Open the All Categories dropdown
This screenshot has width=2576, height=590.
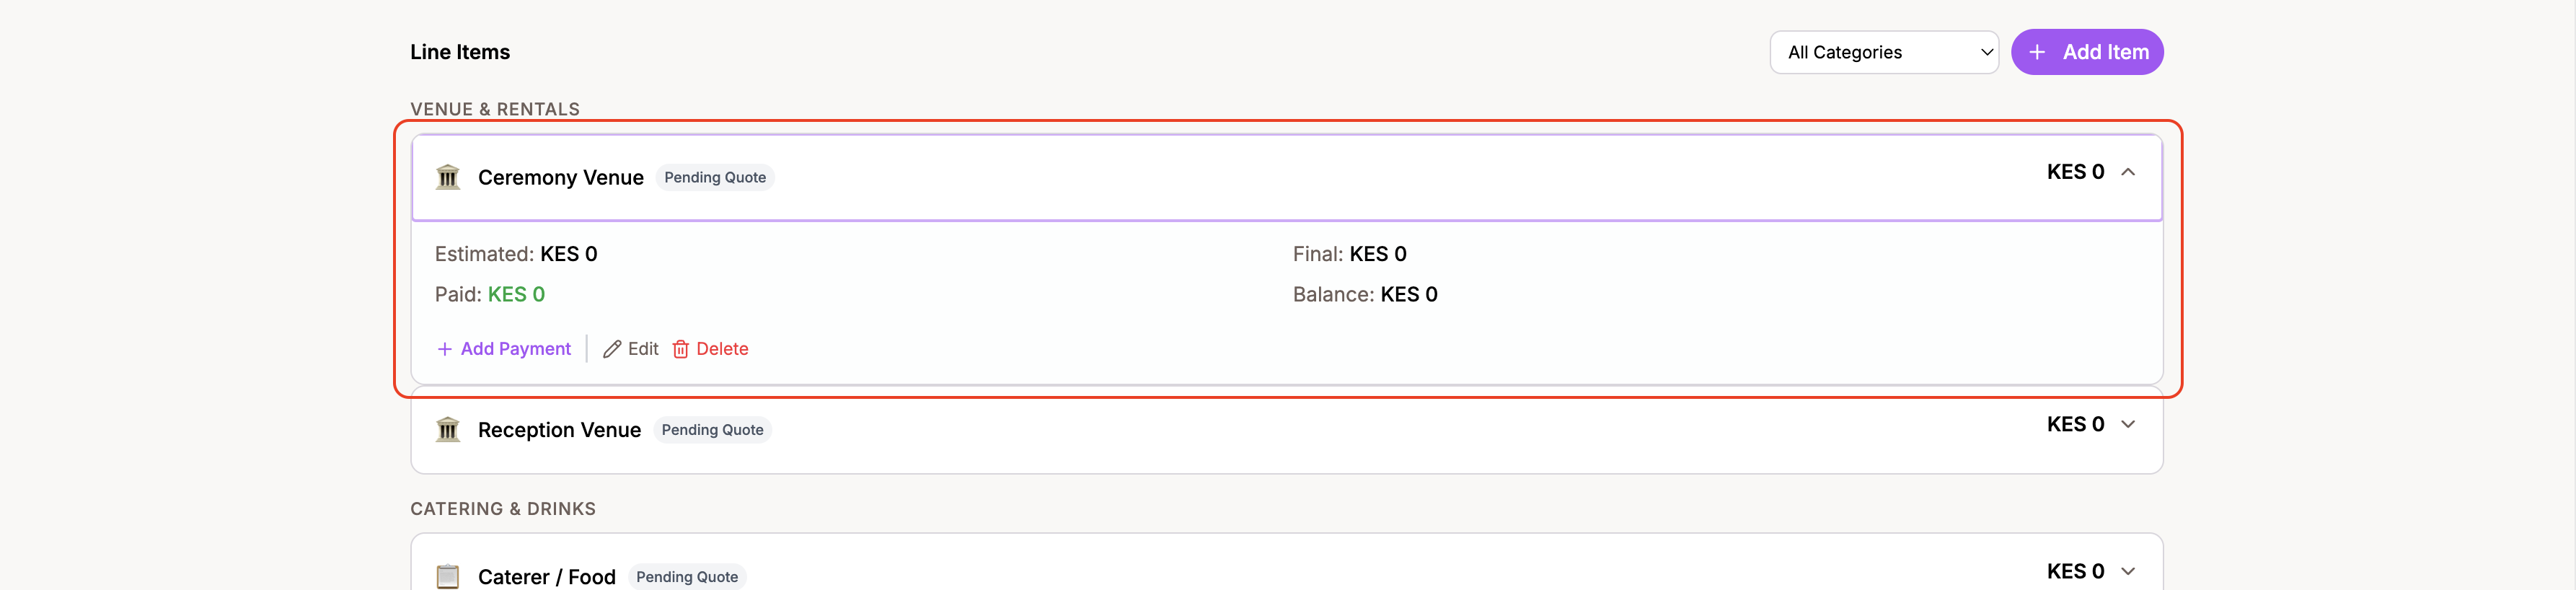point(1884,52)
